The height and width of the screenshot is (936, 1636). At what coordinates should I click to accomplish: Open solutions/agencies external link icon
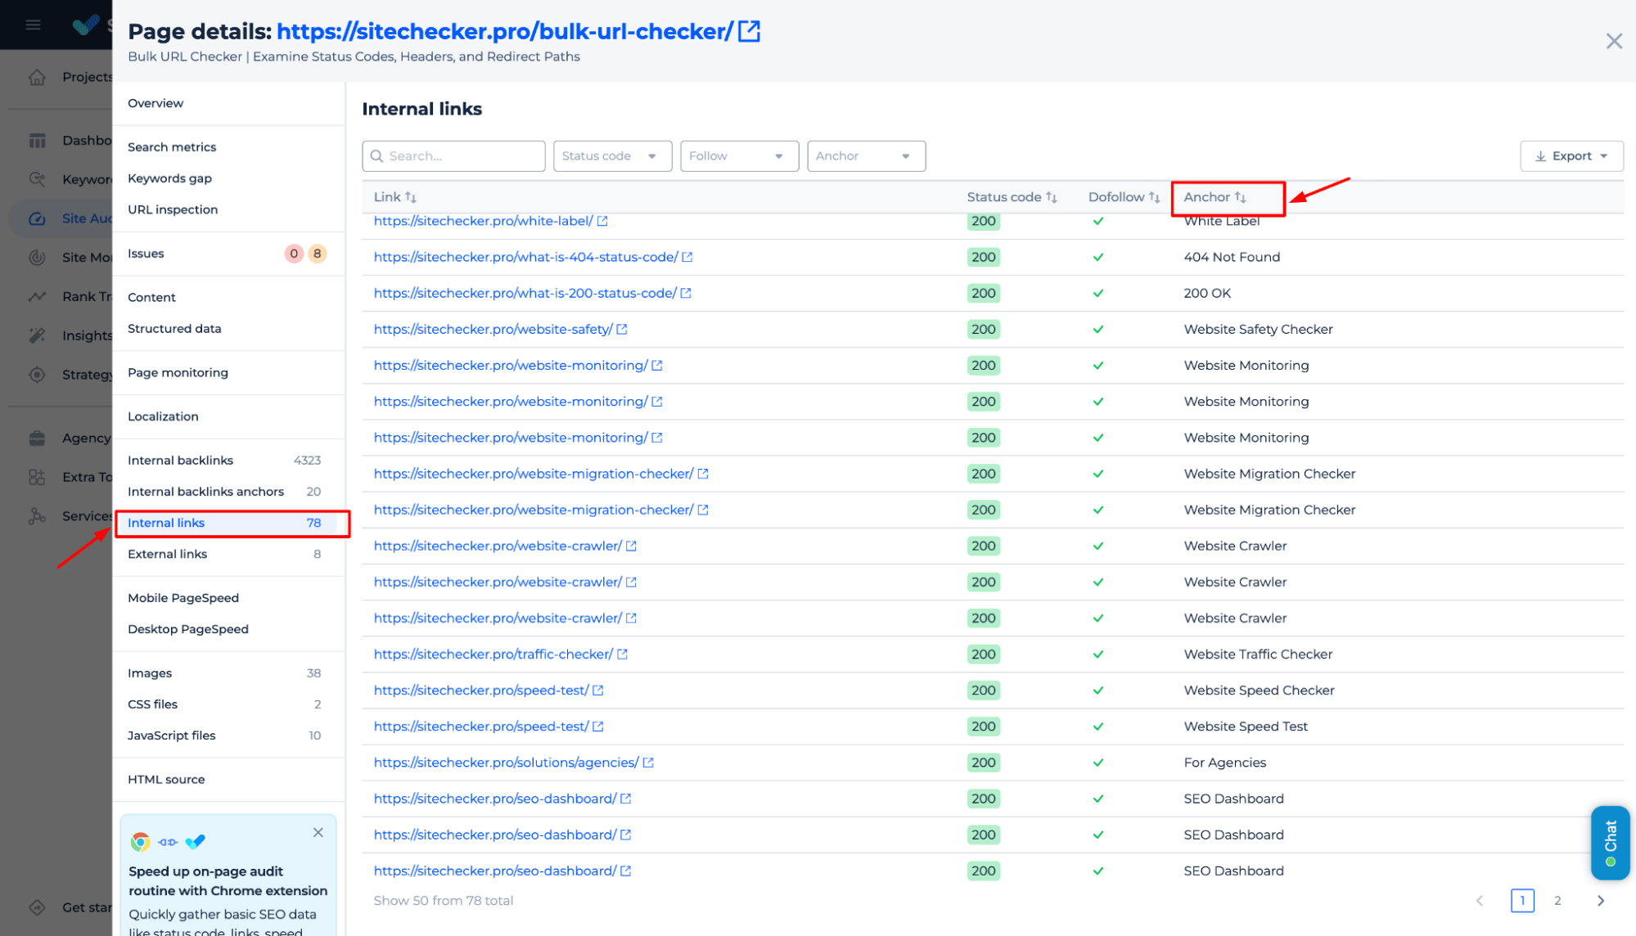[648, 763]
